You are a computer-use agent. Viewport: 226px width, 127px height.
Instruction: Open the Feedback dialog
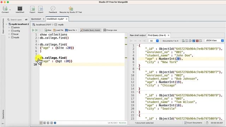[53, 10]
